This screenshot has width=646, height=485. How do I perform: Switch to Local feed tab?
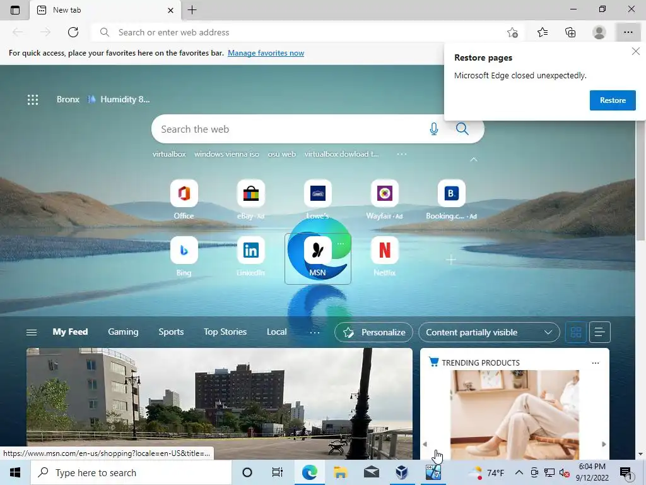click(x=276, y=332)
